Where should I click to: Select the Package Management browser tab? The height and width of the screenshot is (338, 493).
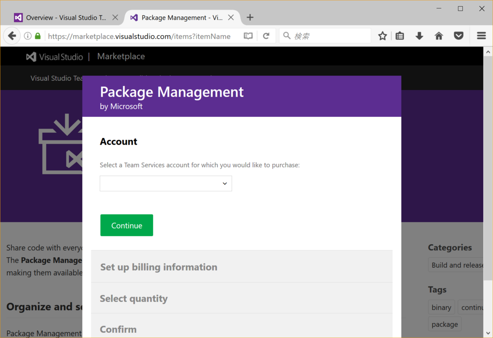[x=182, y=18]
